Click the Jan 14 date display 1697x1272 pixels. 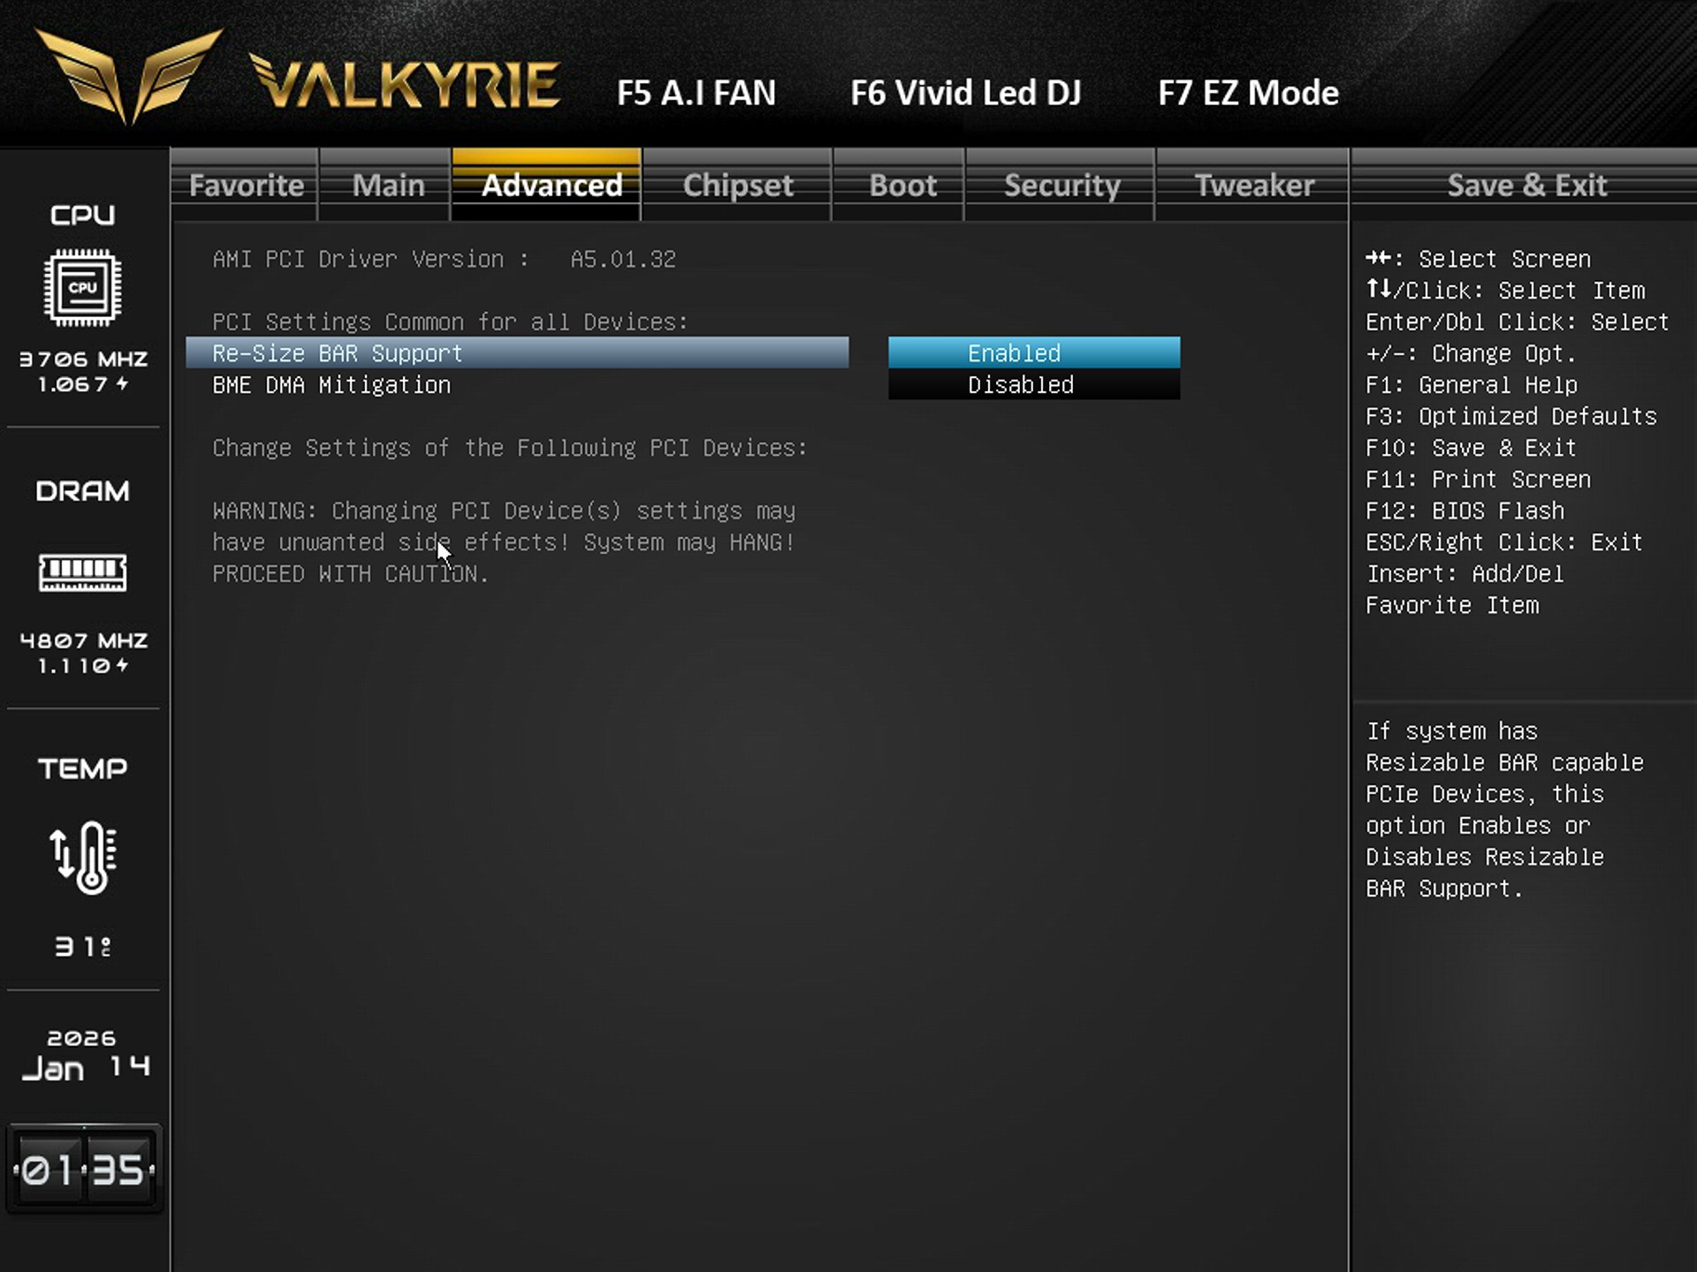[x=84, y=1067]
